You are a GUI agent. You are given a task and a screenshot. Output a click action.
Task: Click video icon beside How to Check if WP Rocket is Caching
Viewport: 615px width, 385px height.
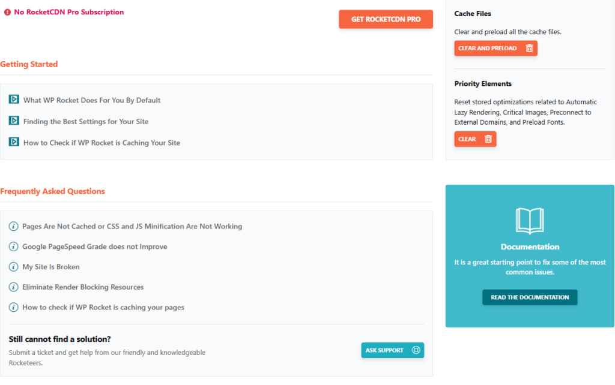pyautogui.click(x=14, y=142)
